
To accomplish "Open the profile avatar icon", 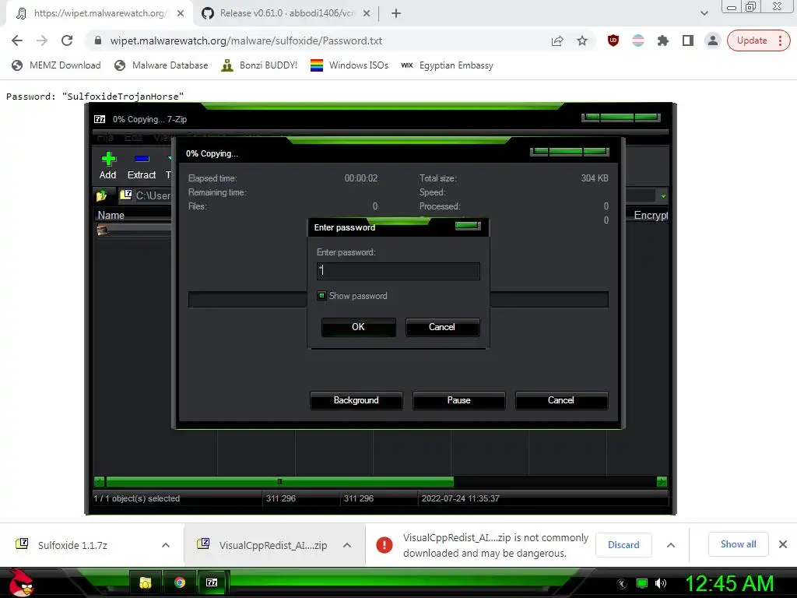I will point(713,40).
